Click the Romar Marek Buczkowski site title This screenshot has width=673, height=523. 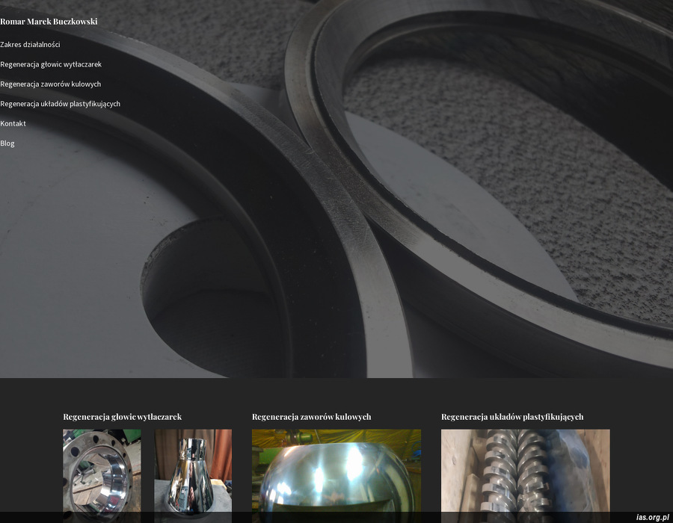pyautogui.click(x=49, y=22)
